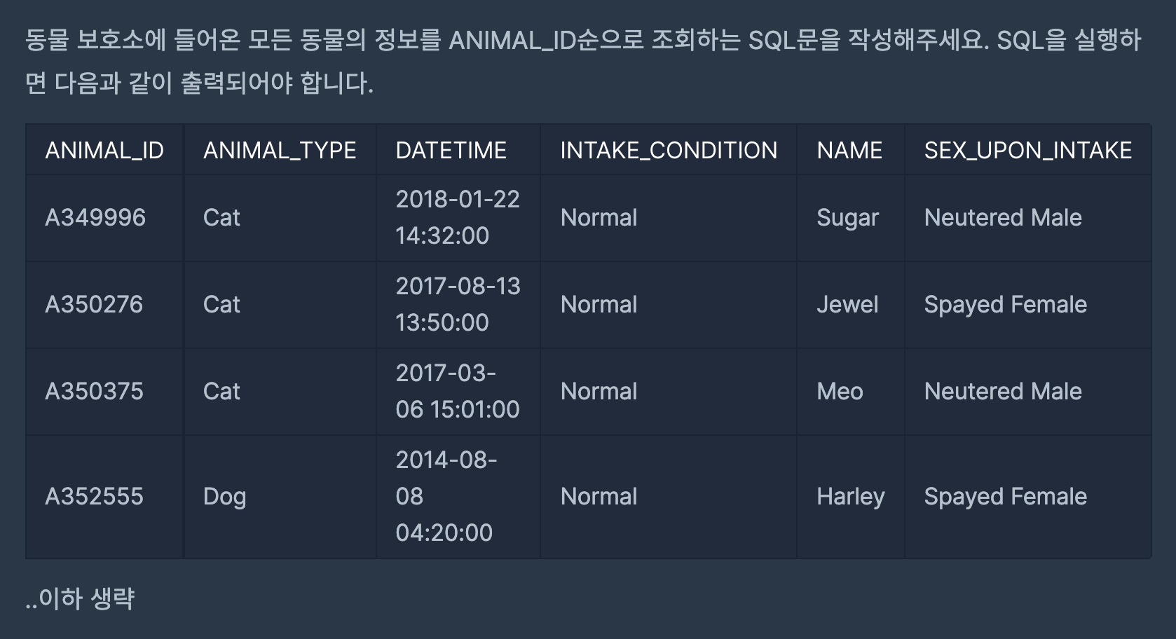Click the name cell Meo
Viewport: 1176px width, 639px height.
[850, 392]
